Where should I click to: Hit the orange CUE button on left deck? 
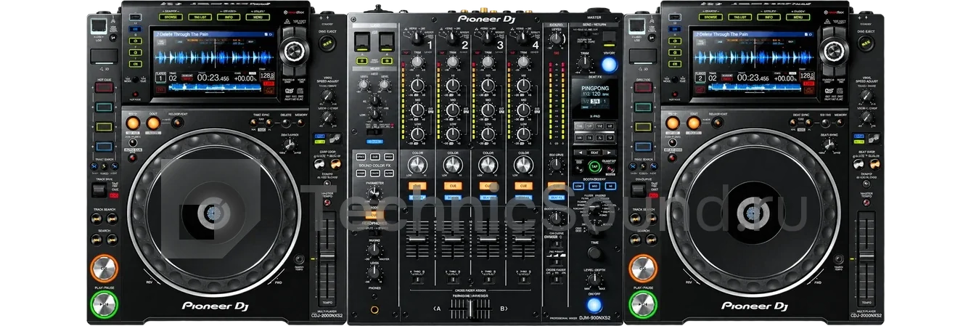[104, 269]
